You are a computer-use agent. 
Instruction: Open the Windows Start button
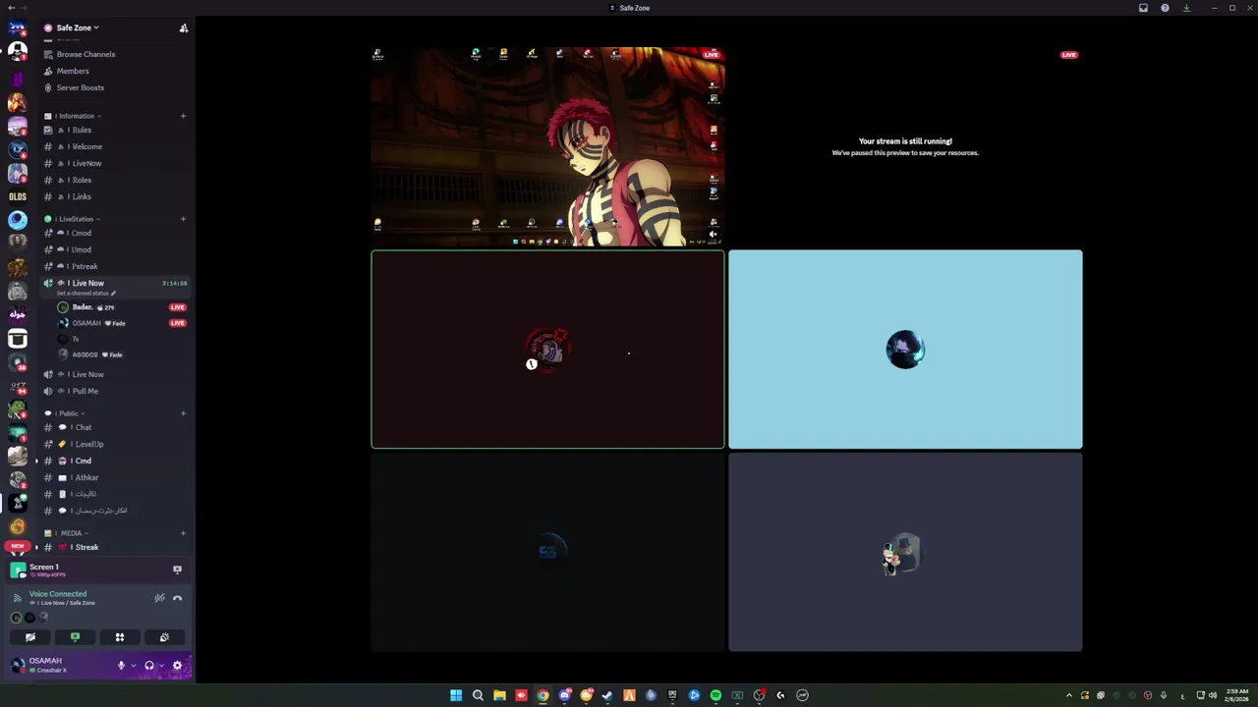[x=456, y=695]
